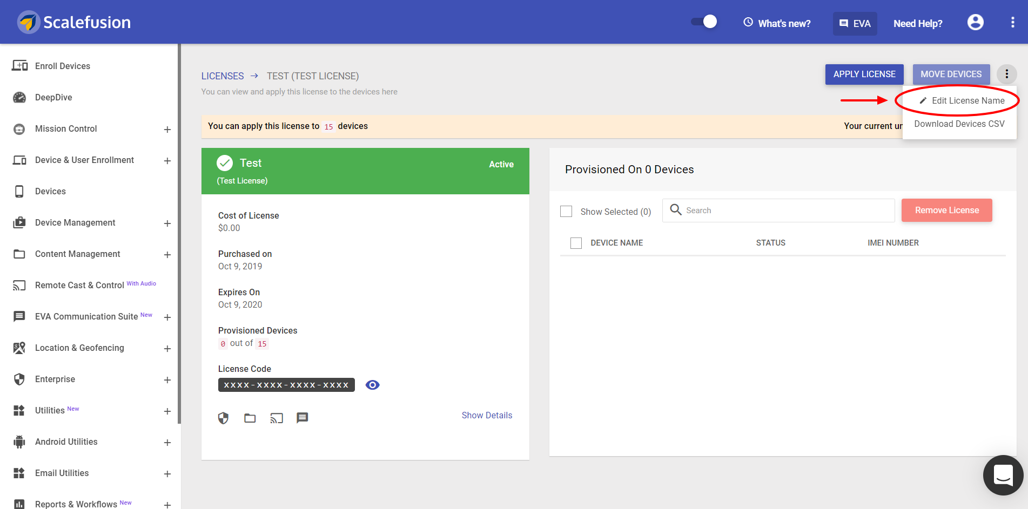Expand the Utilities section
The width and height of the screenshot is (1028, 509).
pos(167,411)
